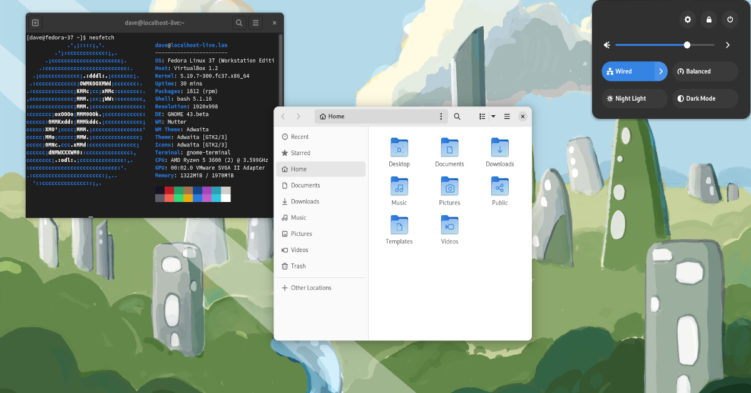Toggle the Wired network connection
The height and width of the screenshot is (393, 751).
click(628, 71)
